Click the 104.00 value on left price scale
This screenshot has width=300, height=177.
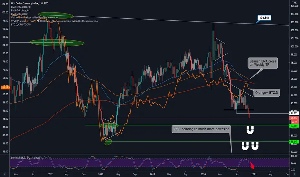point(5,4)
